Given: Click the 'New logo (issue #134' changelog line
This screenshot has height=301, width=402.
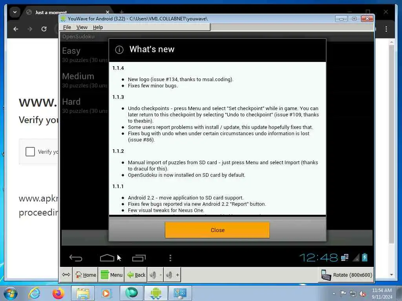Looking at the screenshot, I should pos(181,79).
